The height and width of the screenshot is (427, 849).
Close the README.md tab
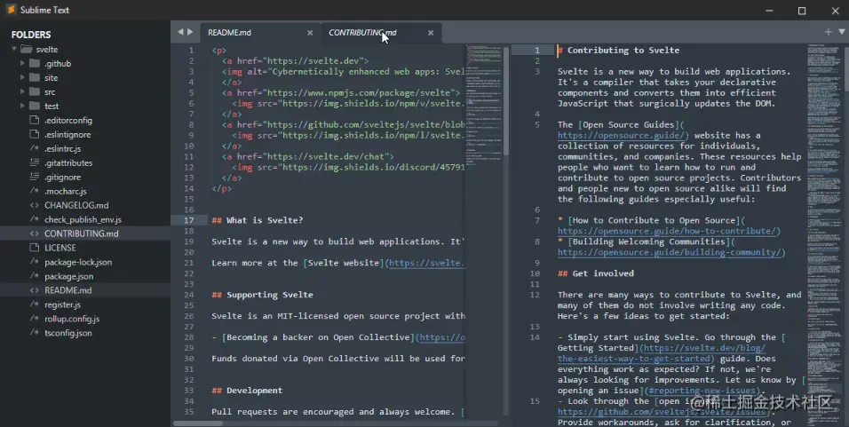(x=310, y=33)
